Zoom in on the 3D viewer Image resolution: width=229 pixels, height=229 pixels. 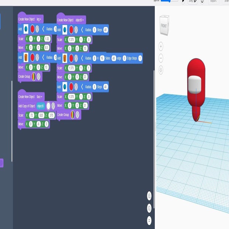tap(161, 47)
